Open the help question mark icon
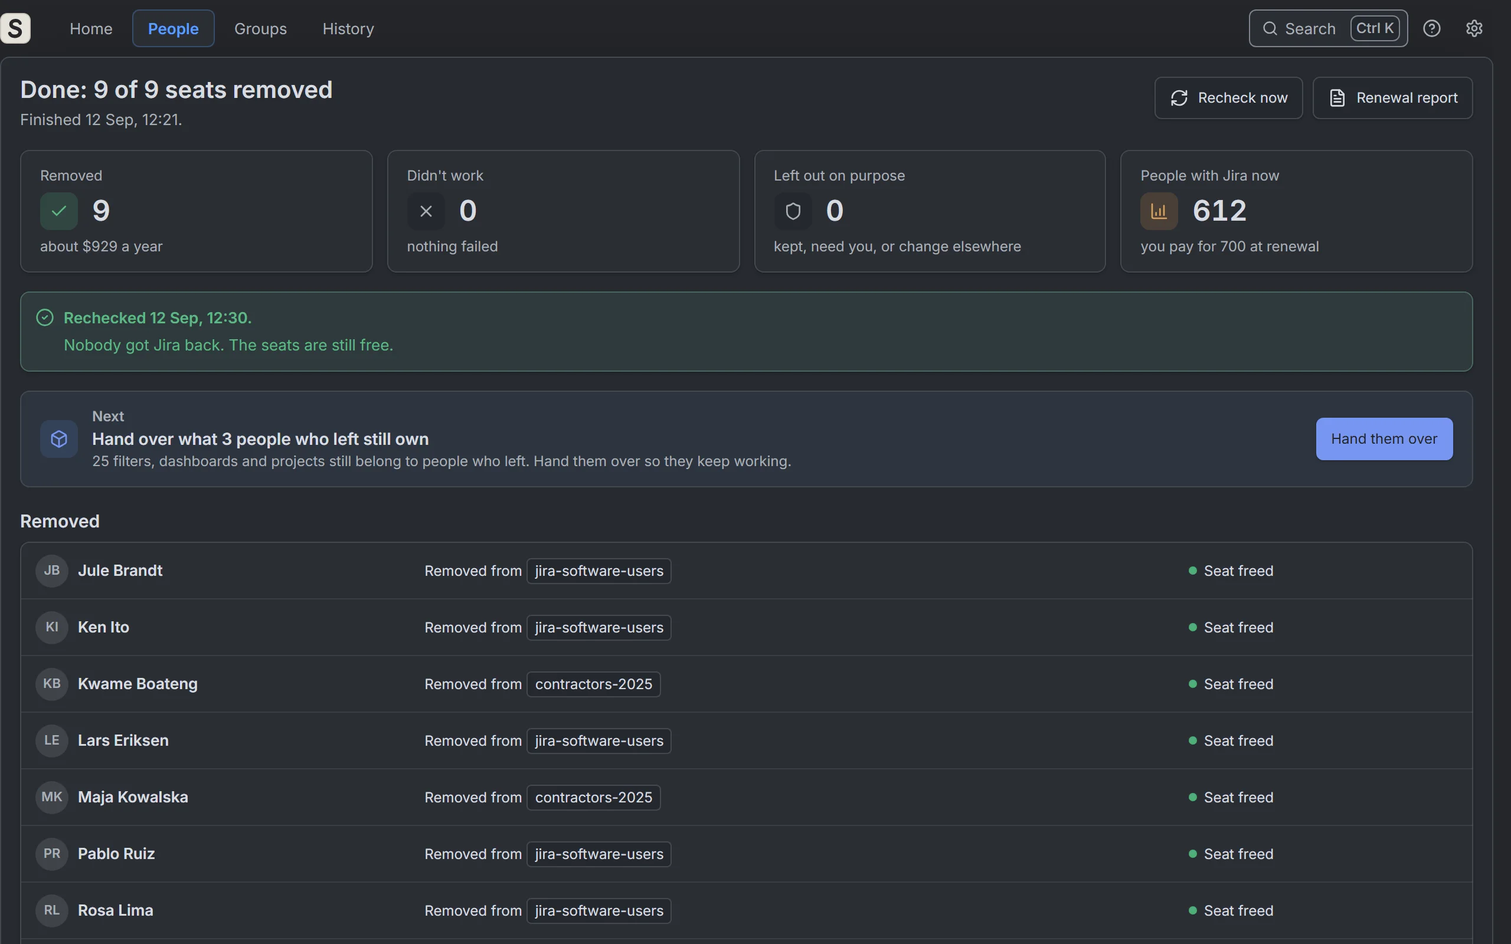The width and height of the screenshot is (1511, 944). (1432, 28)
